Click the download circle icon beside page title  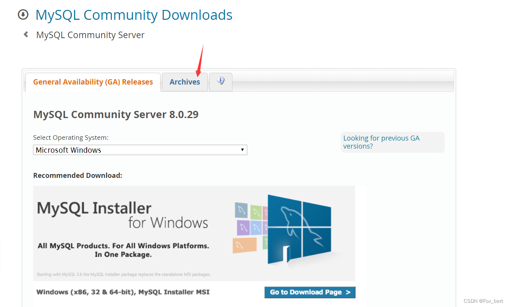[x=23, y=15]
